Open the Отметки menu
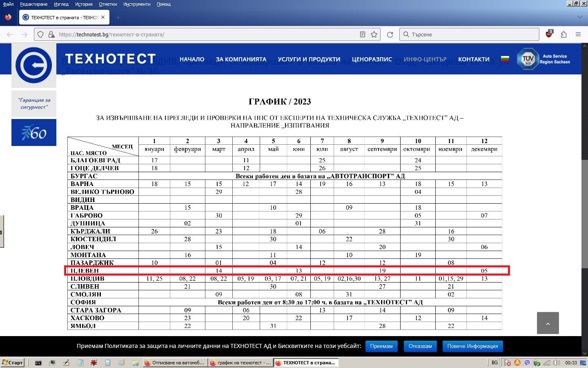This screenshot has width=588, height=368. pos(108,4)
